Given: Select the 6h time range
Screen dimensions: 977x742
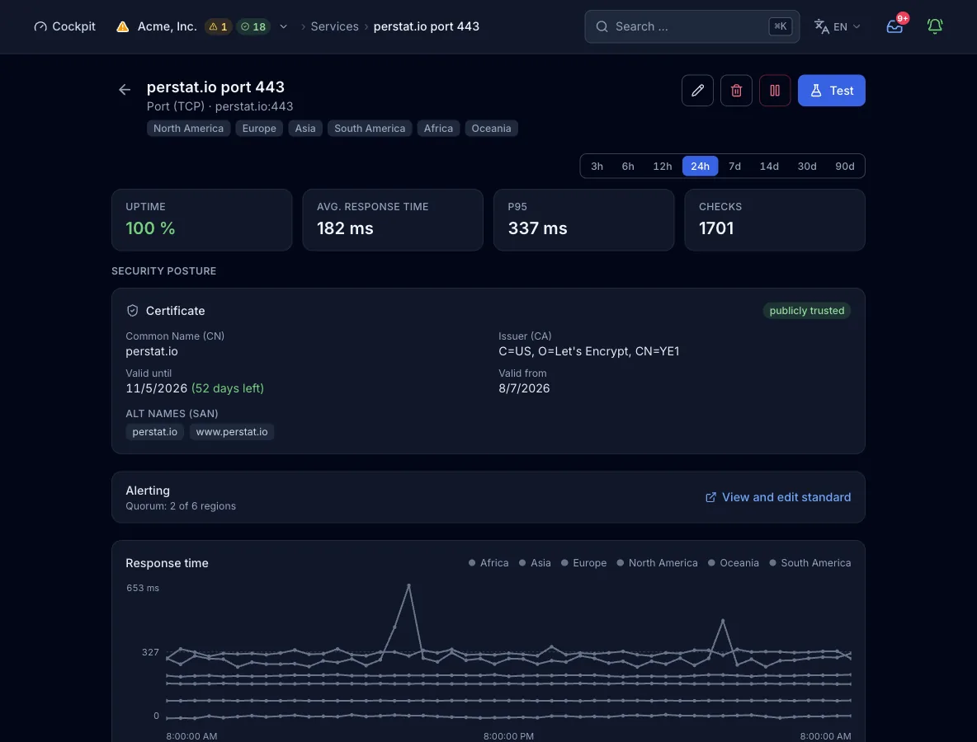Looking at the screenshot, I should [627, 167].
